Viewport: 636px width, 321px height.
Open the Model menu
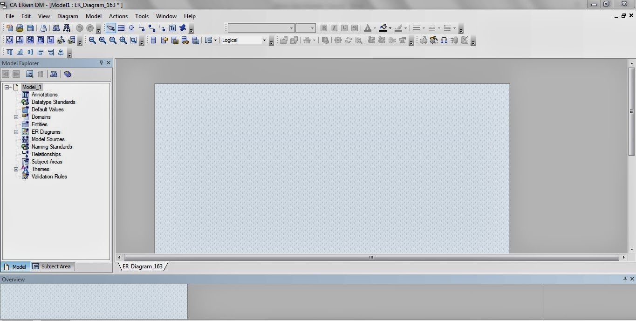pos(94,16)
